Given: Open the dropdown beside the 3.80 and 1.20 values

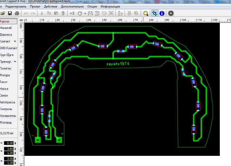Looking at the screenshot, I should tap(1, 151).
